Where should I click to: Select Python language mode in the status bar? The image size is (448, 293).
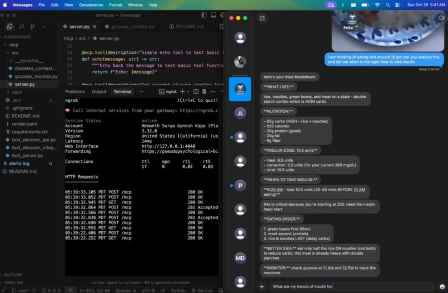tap(178, 290)
